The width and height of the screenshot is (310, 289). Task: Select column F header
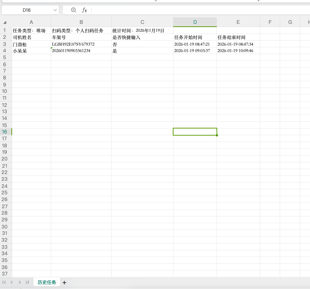[270, 22]
